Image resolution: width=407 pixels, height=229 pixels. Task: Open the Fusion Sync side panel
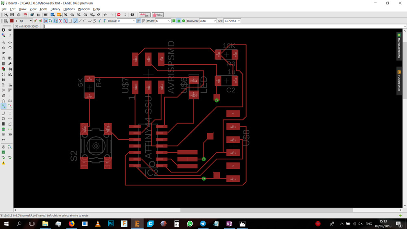[x=399, y=81]
